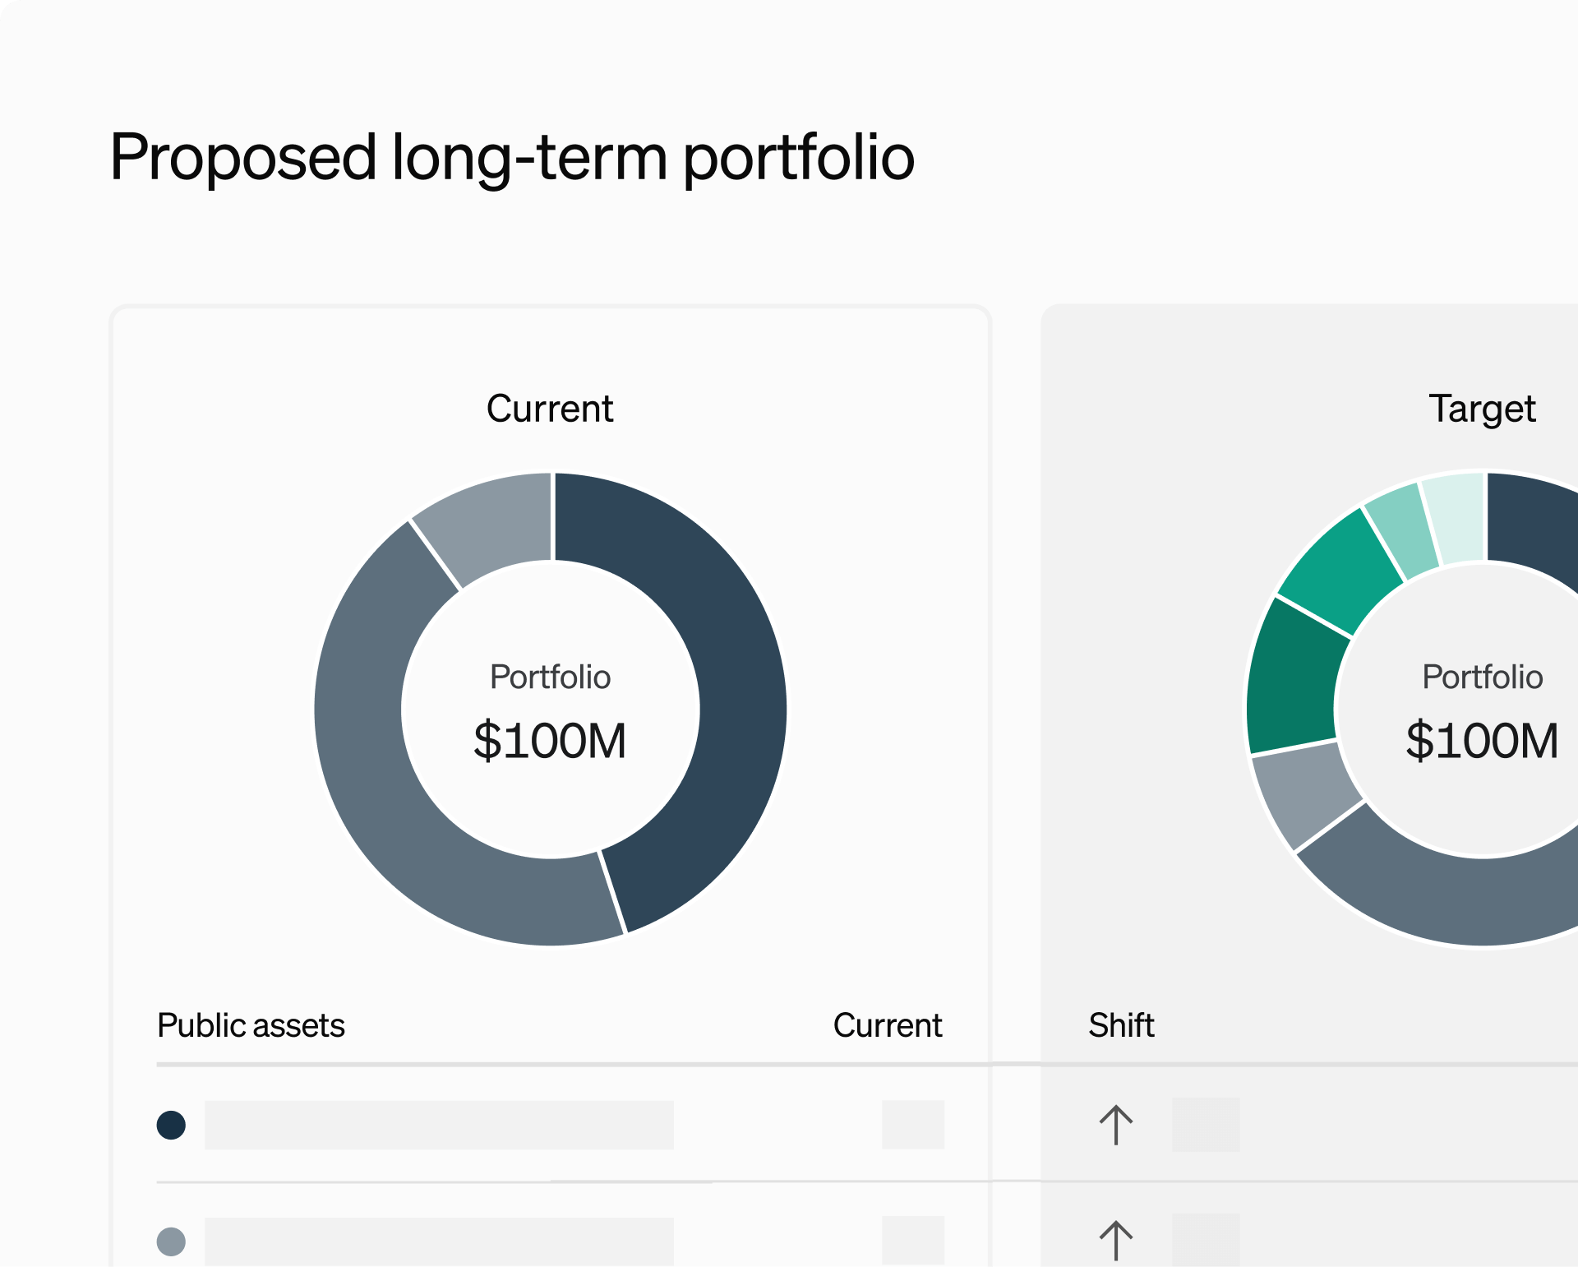
Task: Select the "Target" chart title
Action: tap(1482, 409)
